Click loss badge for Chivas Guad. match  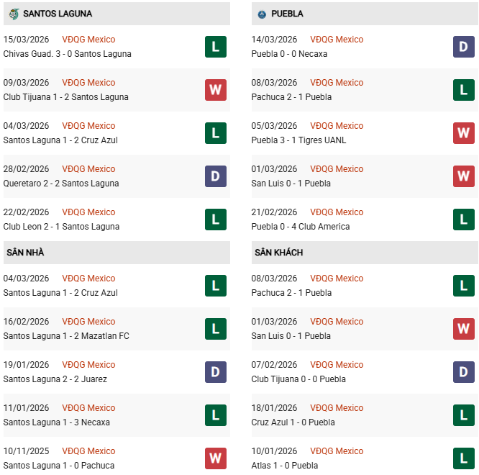tap(216, 47)
